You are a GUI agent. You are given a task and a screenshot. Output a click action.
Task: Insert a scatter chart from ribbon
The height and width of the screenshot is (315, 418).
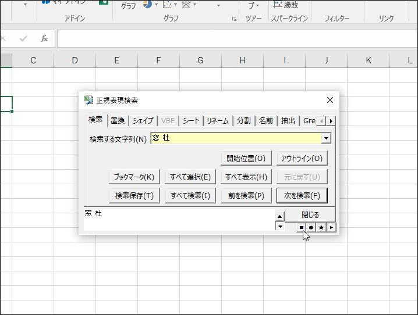tap(167, 4)
